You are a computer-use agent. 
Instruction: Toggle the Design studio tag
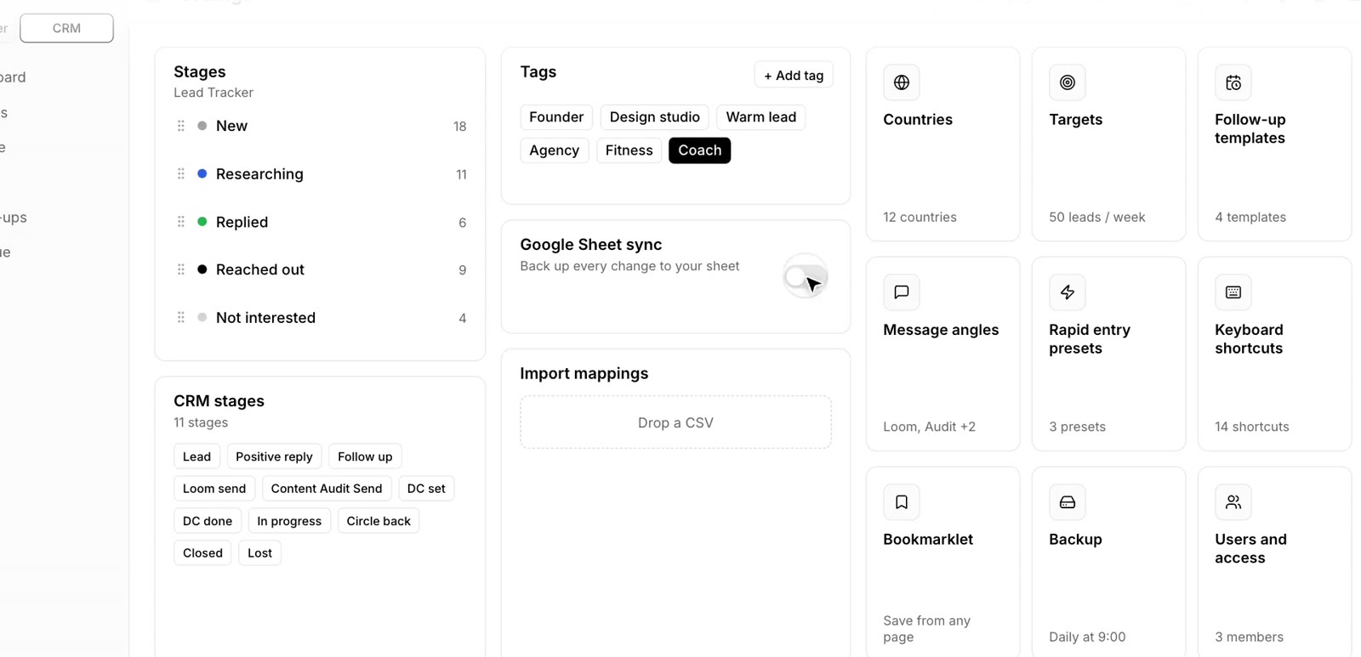tap(654, 117)
